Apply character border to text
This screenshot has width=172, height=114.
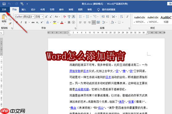(73, 17)
